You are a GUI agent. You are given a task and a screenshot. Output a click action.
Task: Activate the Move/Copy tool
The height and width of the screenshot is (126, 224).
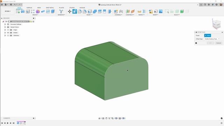tap(70, 12)
